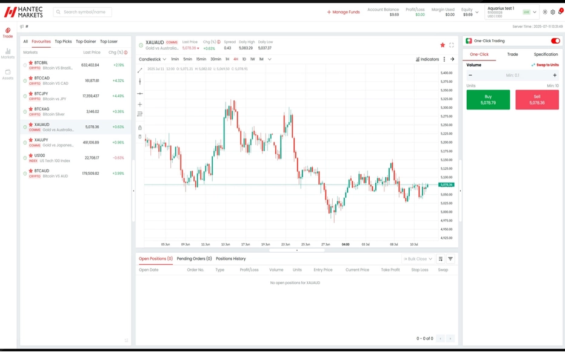
Task: Switch to the Pending Orders tab
Action: pos(194,259)
